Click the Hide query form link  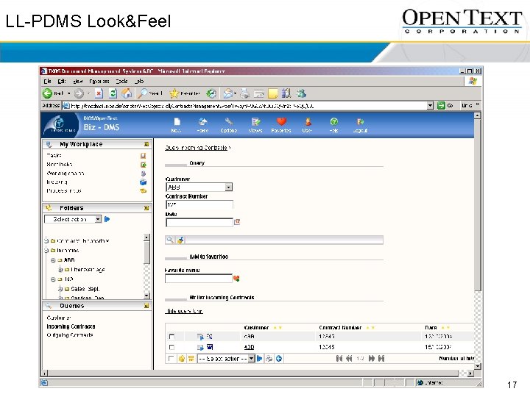pos(184,311)
